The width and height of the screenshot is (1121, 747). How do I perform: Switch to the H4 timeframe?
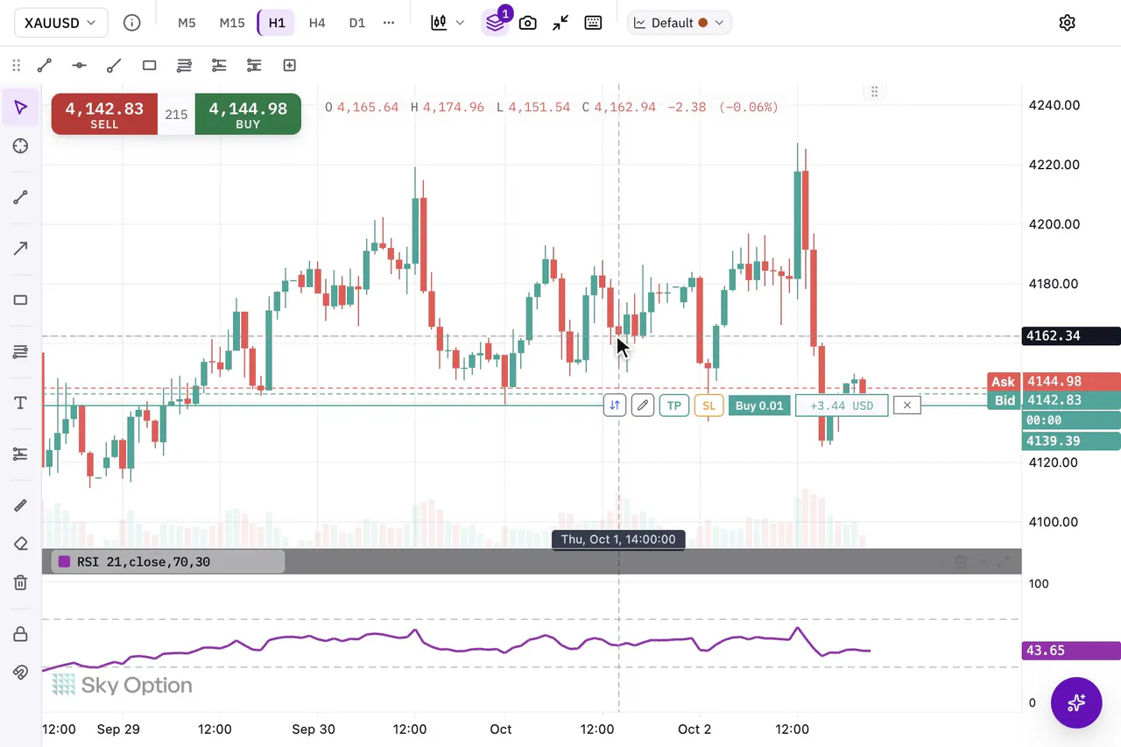(317, 23)
